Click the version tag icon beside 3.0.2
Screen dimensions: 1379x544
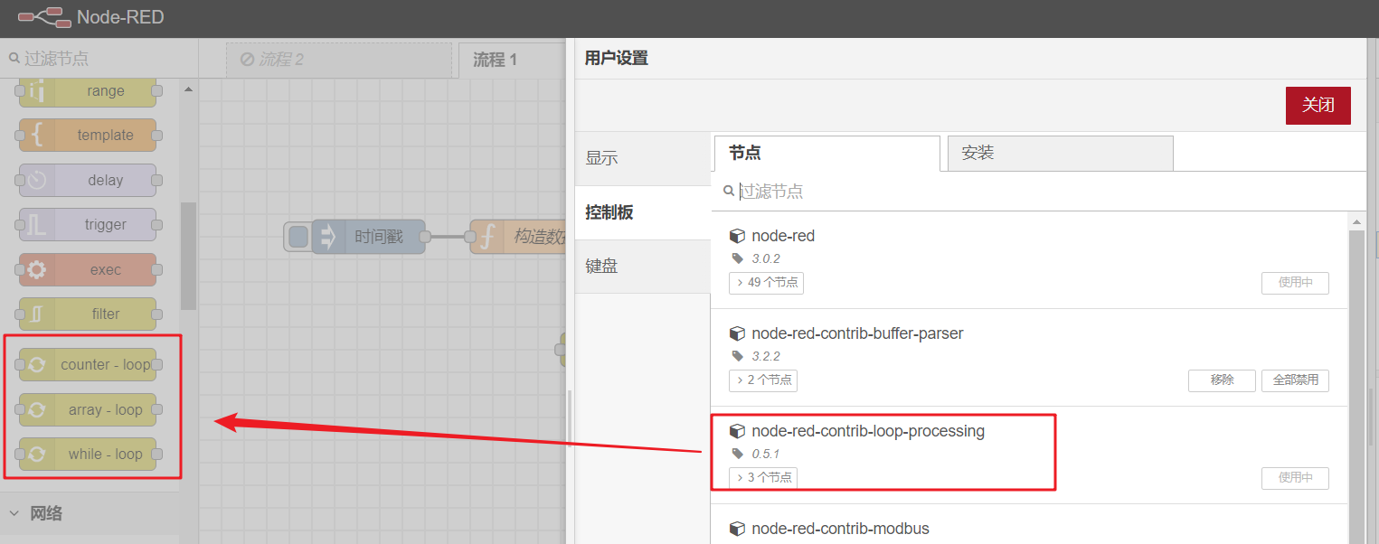[x=737, y=258]
